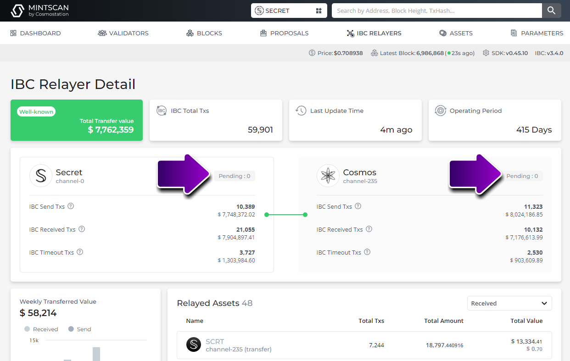Click the Secret coin icon in chain selector
Viewport: 570px width, 361px height.
click(259, 11)
